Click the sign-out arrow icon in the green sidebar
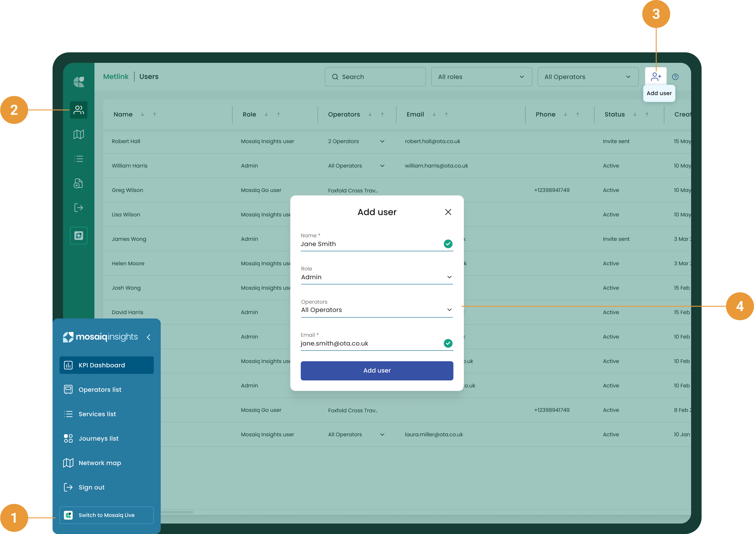Screen dimensions: 754x534 click(x=78, y=207)
